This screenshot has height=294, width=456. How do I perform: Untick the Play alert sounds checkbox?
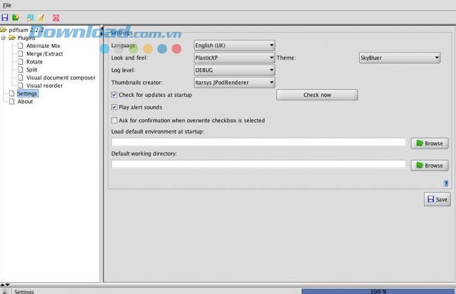pos(115,107)
